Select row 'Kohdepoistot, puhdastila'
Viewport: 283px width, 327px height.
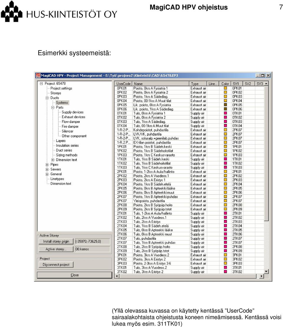[189, 130]
